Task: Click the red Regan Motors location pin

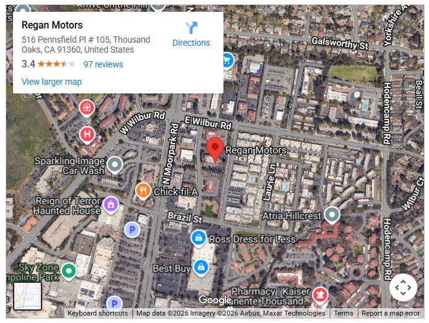Action: click(x=215, y=150)
